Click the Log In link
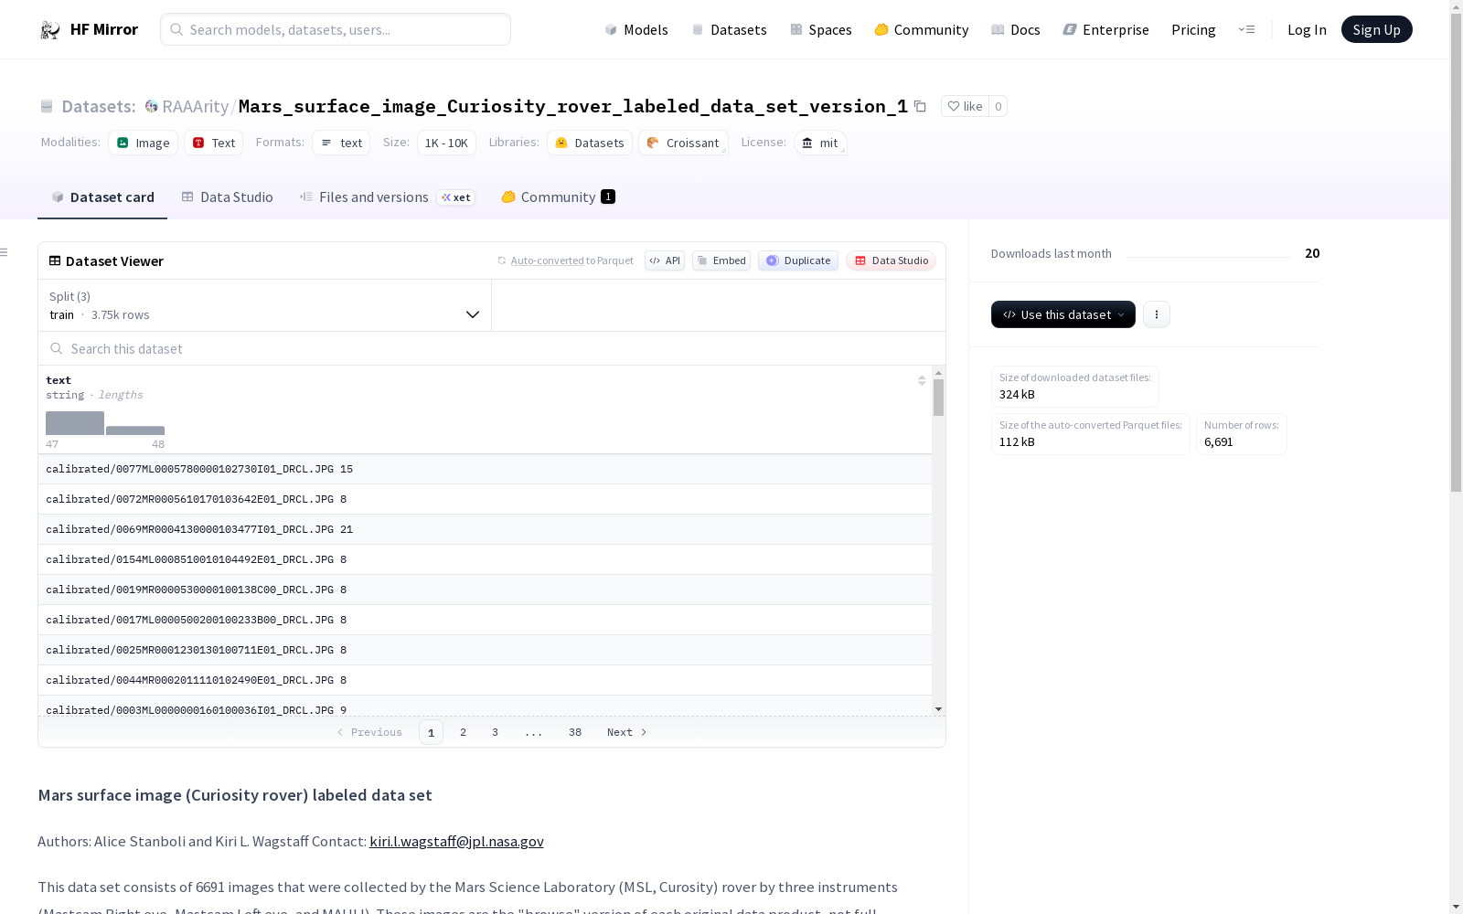1463x914 pixels. pos(1307,29)
